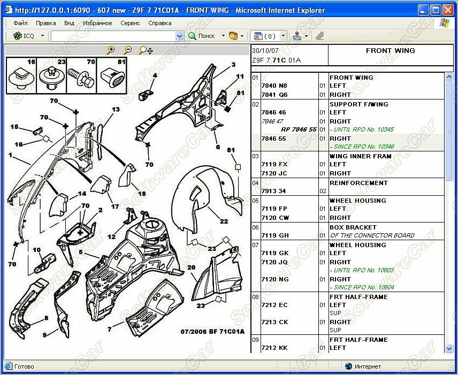The image size is (458, 375).
Task: Click the zoom out magnifier icon
Action: 127,50
